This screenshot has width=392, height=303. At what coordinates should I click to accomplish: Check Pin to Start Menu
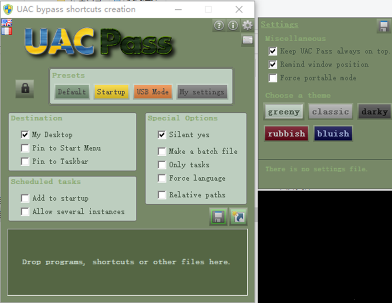click(x=25, y=148)
